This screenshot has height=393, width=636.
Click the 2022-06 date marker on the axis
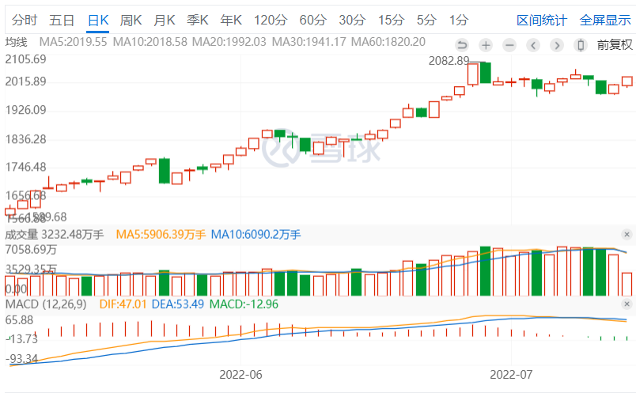240,373
